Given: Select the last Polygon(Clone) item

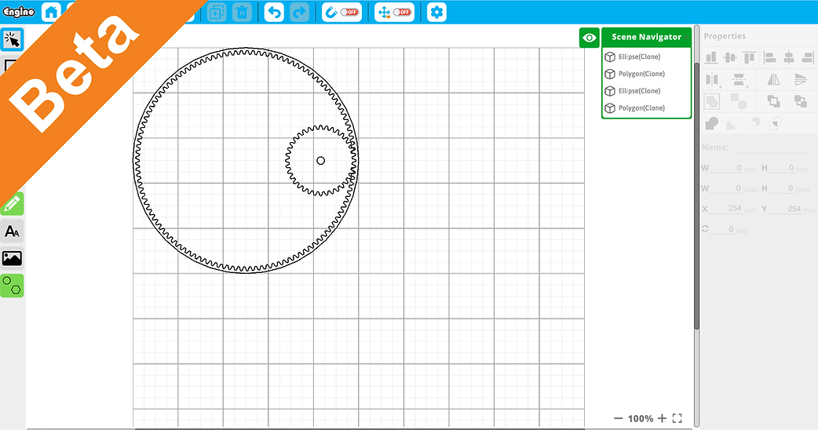Looking at the screenshot, I should [x=641, y=108].
